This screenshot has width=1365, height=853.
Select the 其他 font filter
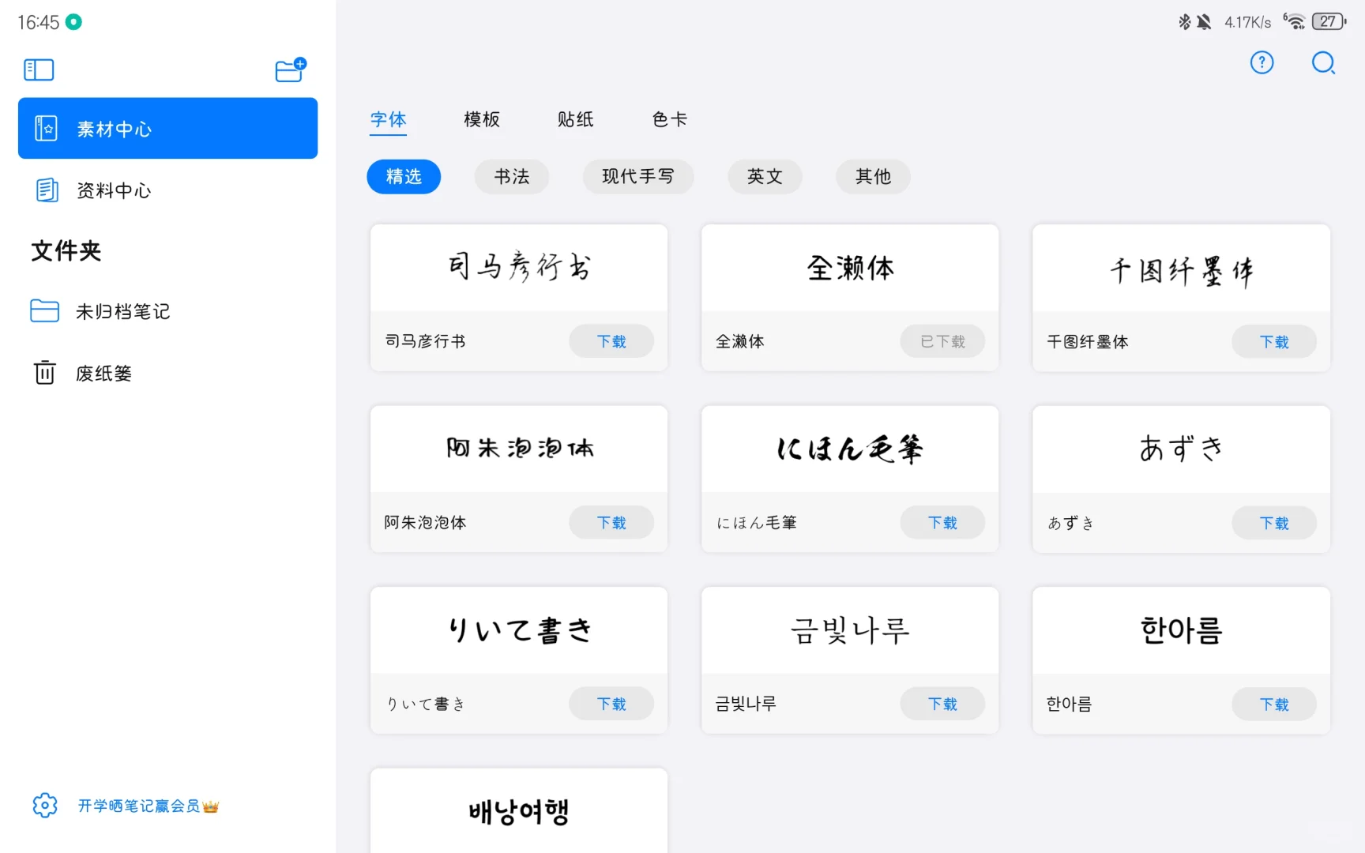[x=873, y=177]
